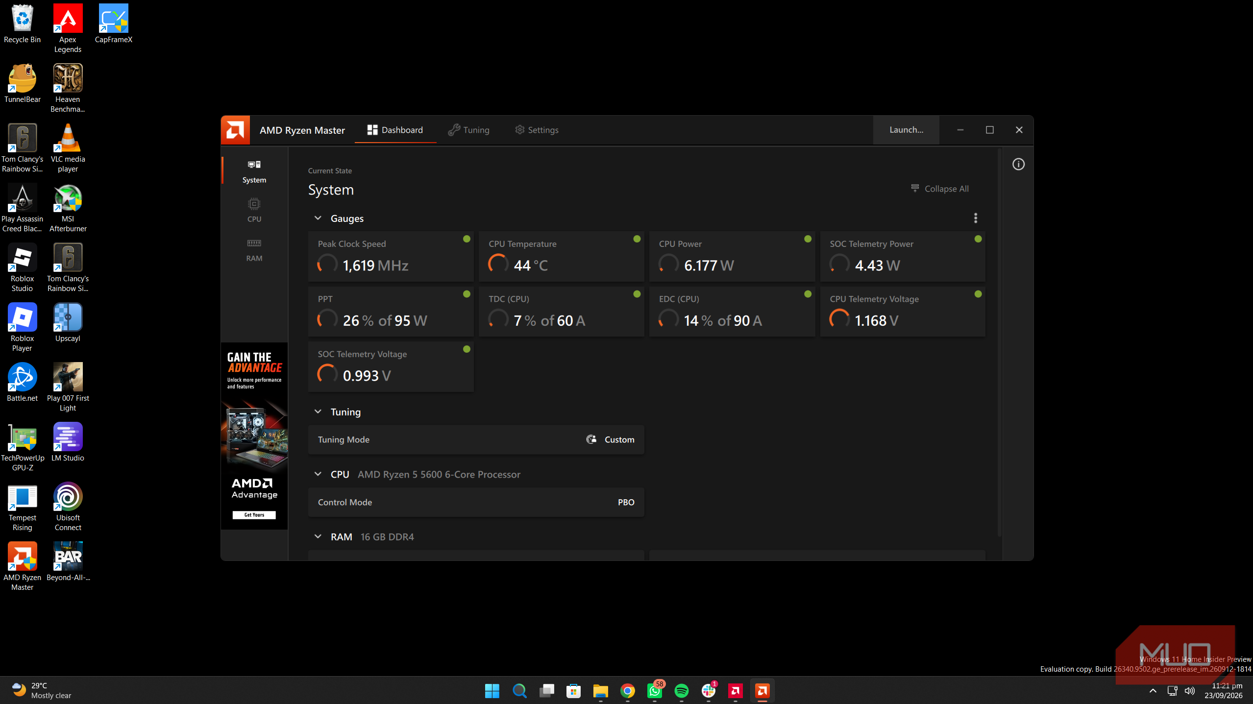
Task: Toggle Peak Clock Speed gauge status dot
Action: point(467,239)
